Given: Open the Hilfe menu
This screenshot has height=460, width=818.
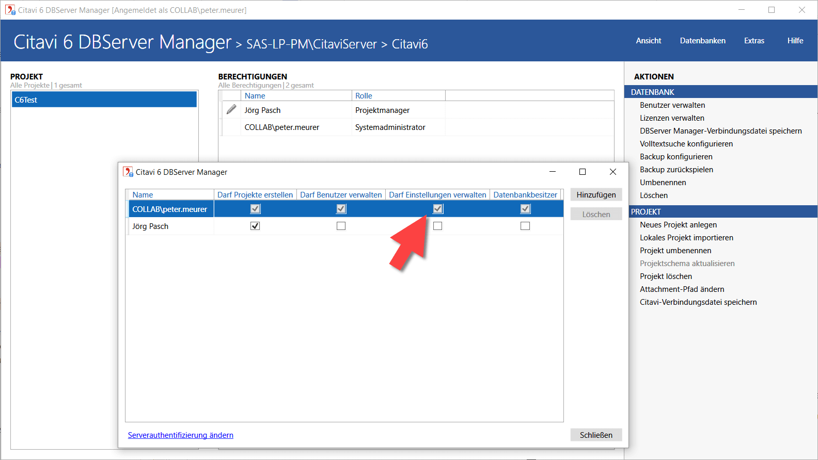Looking at the screenshot, I should point(795,41).
